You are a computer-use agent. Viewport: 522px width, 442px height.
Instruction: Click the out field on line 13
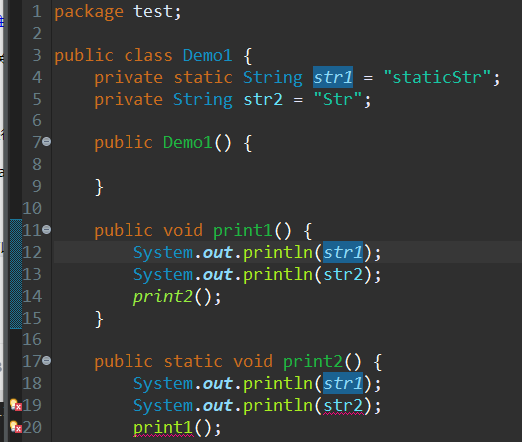click(218, 274)
